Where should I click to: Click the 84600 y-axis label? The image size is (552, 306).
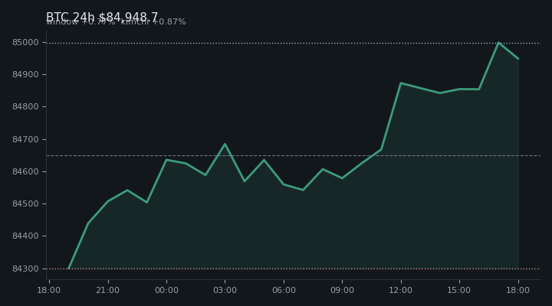click(x=25, y=171)
